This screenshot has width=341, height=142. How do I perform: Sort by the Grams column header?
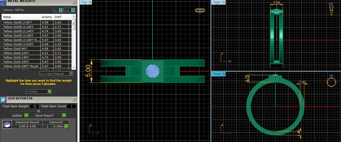coord(47,17)
